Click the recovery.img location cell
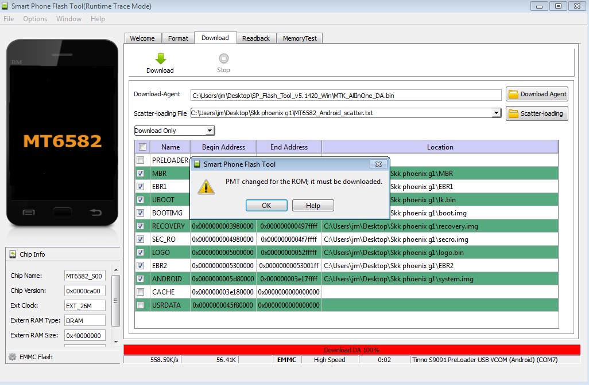 [440, 226]
